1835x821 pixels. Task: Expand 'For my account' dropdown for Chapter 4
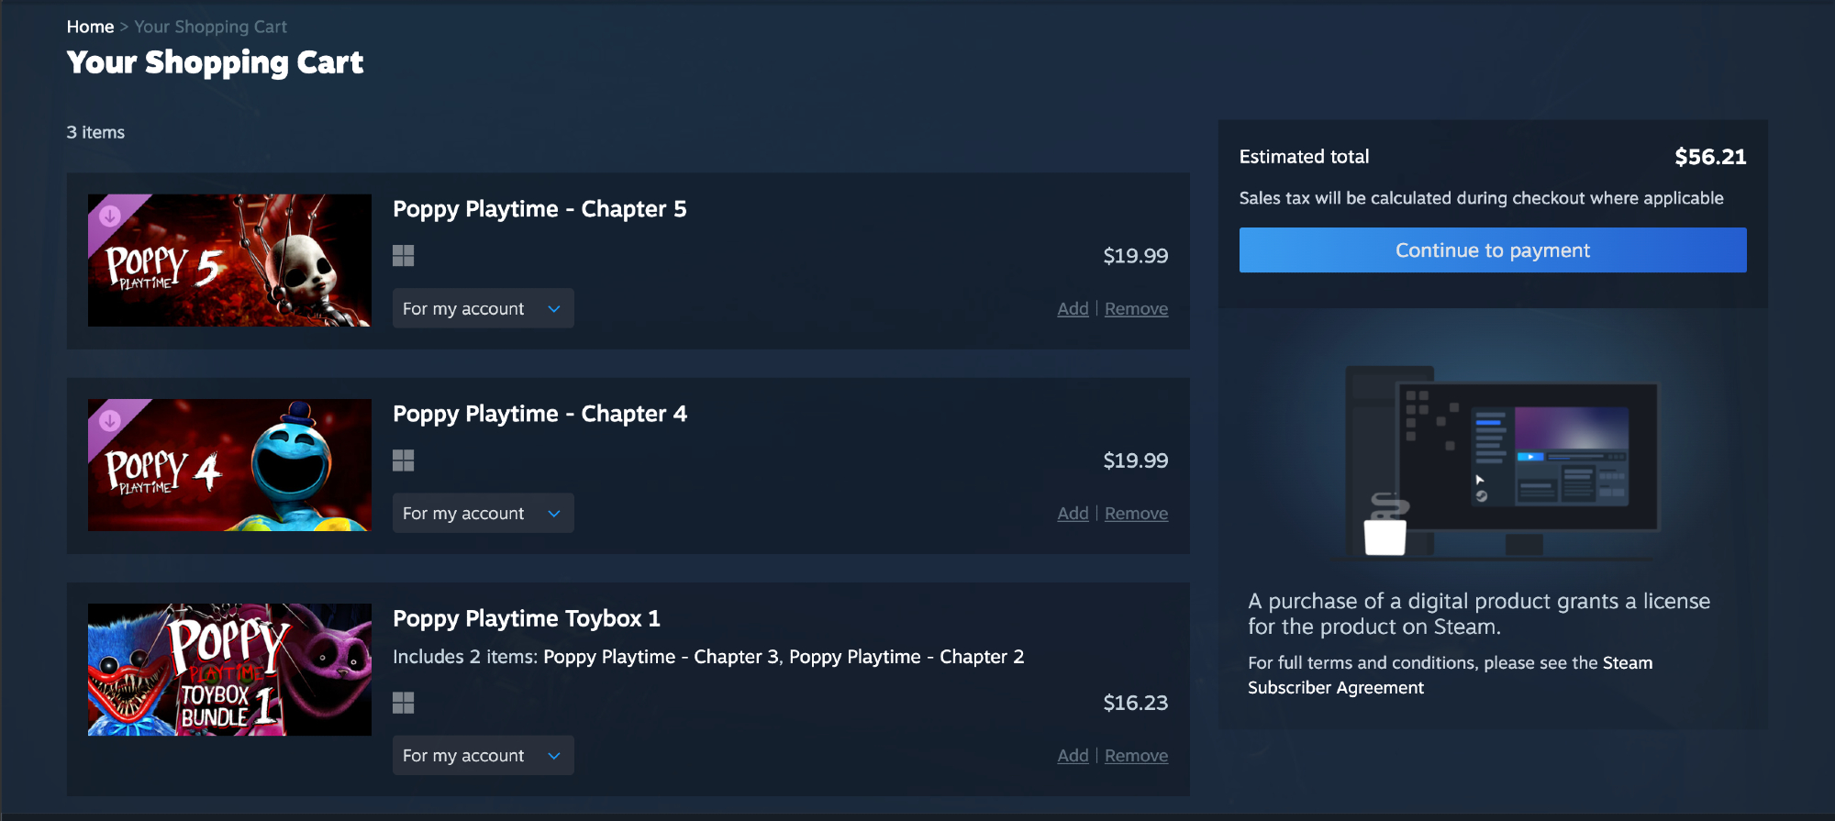(483, 514)
